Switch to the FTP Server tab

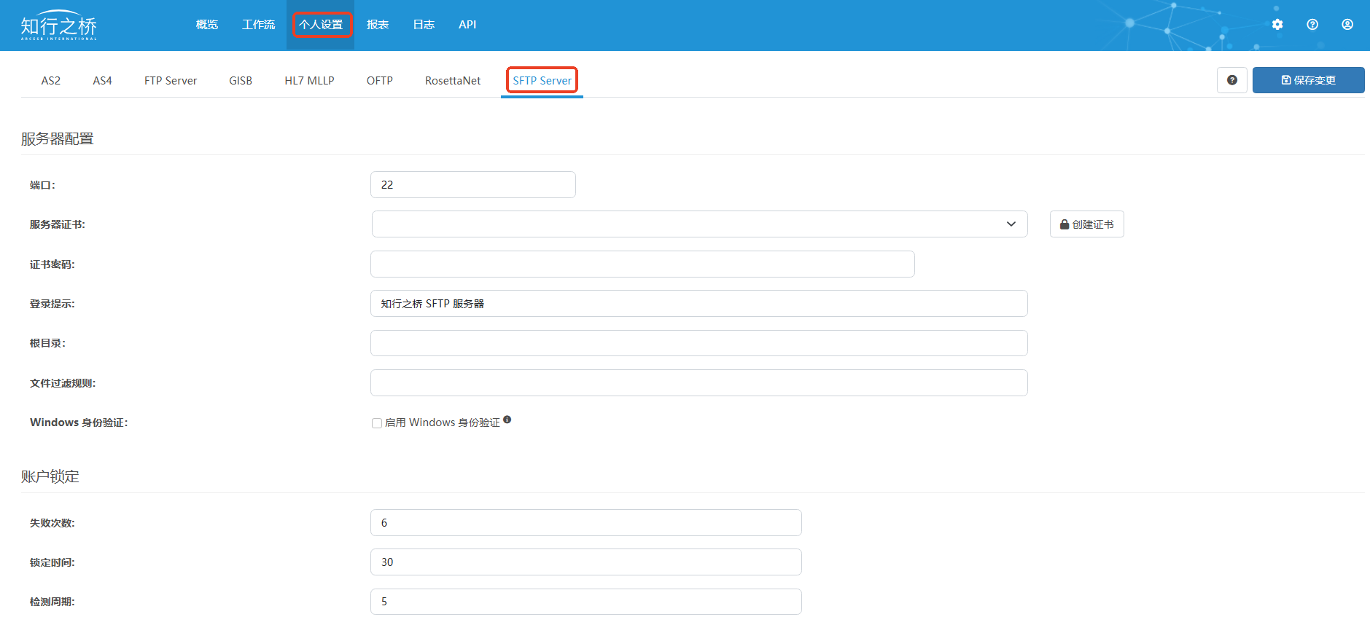pyautogui.click(x=171, y=81)
